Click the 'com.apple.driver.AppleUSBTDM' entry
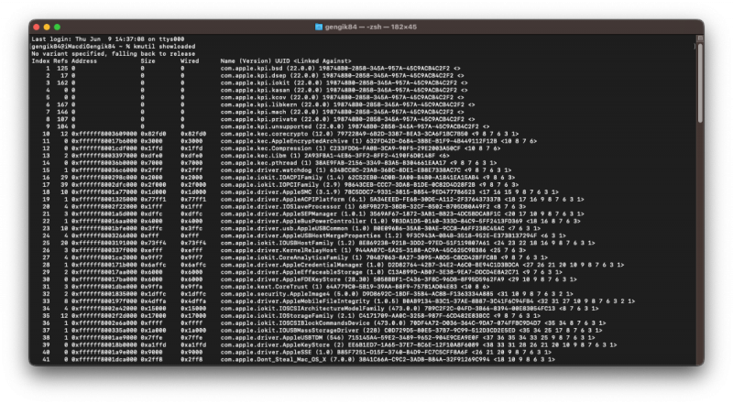Screen dimensions: 733x404 (x=269, y=338)
